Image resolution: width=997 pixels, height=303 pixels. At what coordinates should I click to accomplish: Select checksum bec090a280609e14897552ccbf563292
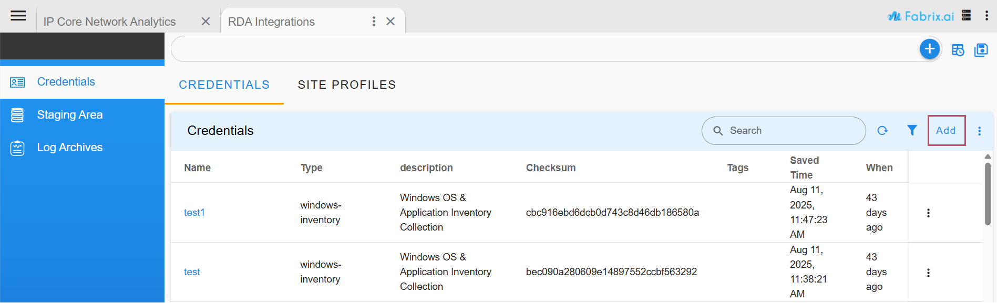tap(611, 272)
